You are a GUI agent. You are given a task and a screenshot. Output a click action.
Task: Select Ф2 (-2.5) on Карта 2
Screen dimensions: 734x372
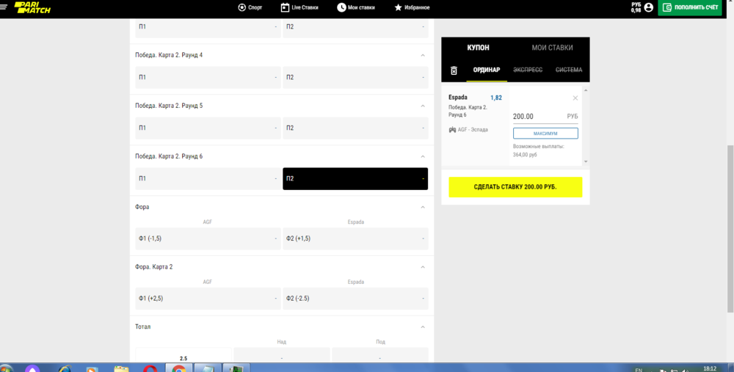tap(355, 298)
